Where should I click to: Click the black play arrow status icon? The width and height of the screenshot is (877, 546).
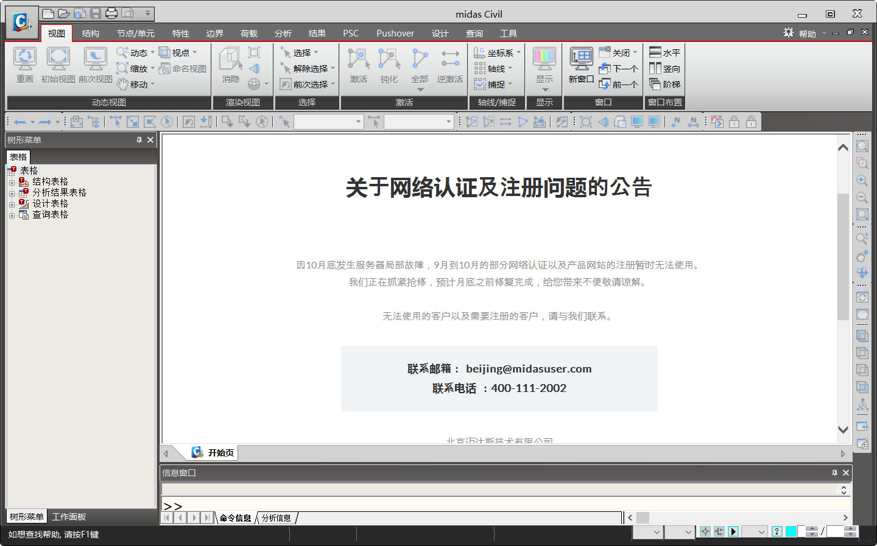tap(733, 531)
